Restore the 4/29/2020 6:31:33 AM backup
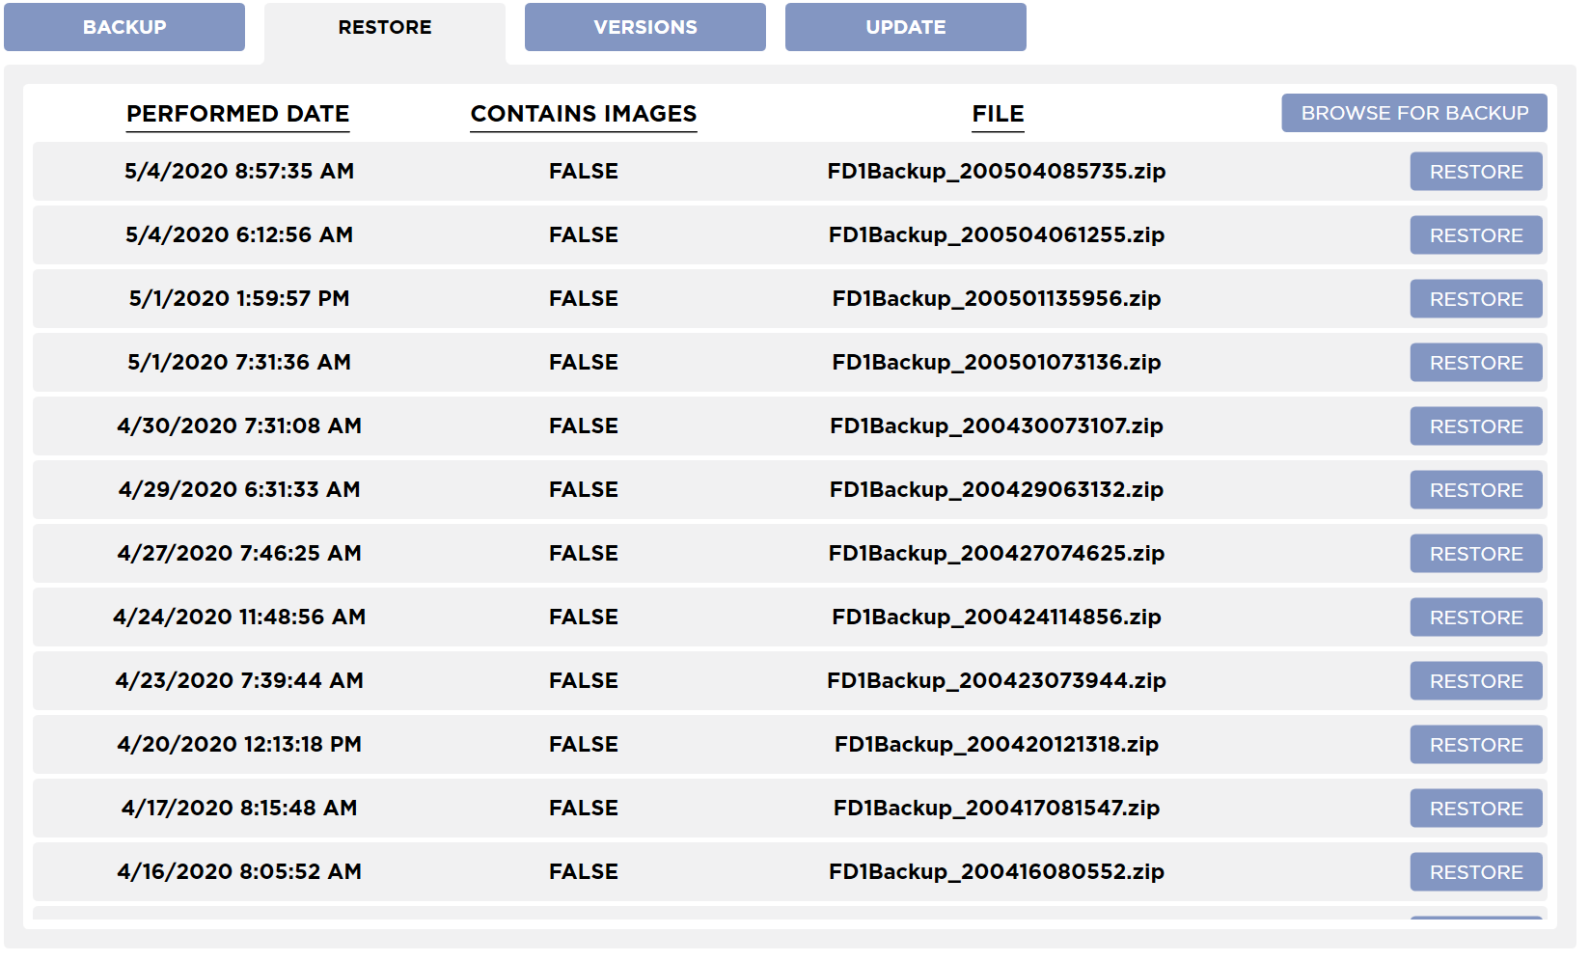Screen dimensions: 1590x961 [1475, 490]
